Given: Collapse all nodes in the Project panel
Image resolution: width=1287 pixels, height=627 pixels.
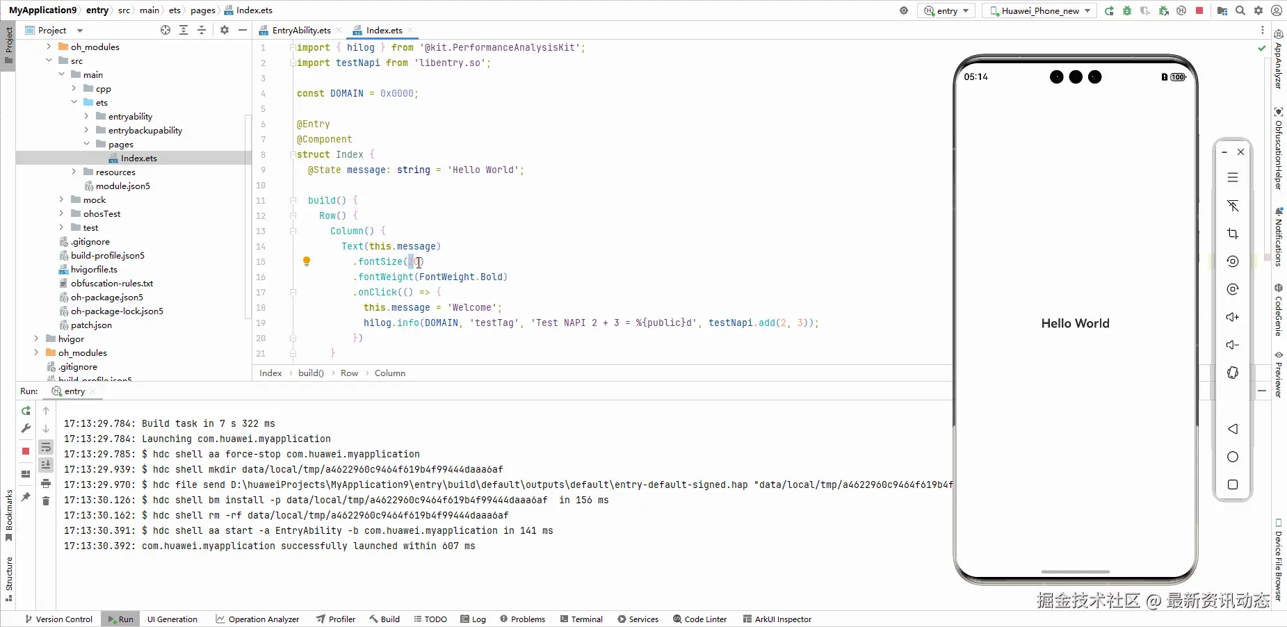Looking at the screenshot, I should [202, 30].
